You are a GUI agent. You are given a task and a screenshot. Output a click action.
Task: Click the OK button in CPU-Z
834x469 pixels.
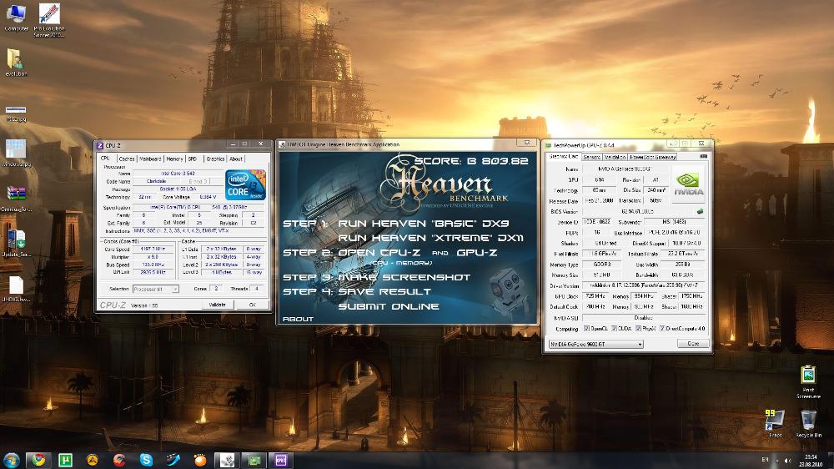click(252, 305)
